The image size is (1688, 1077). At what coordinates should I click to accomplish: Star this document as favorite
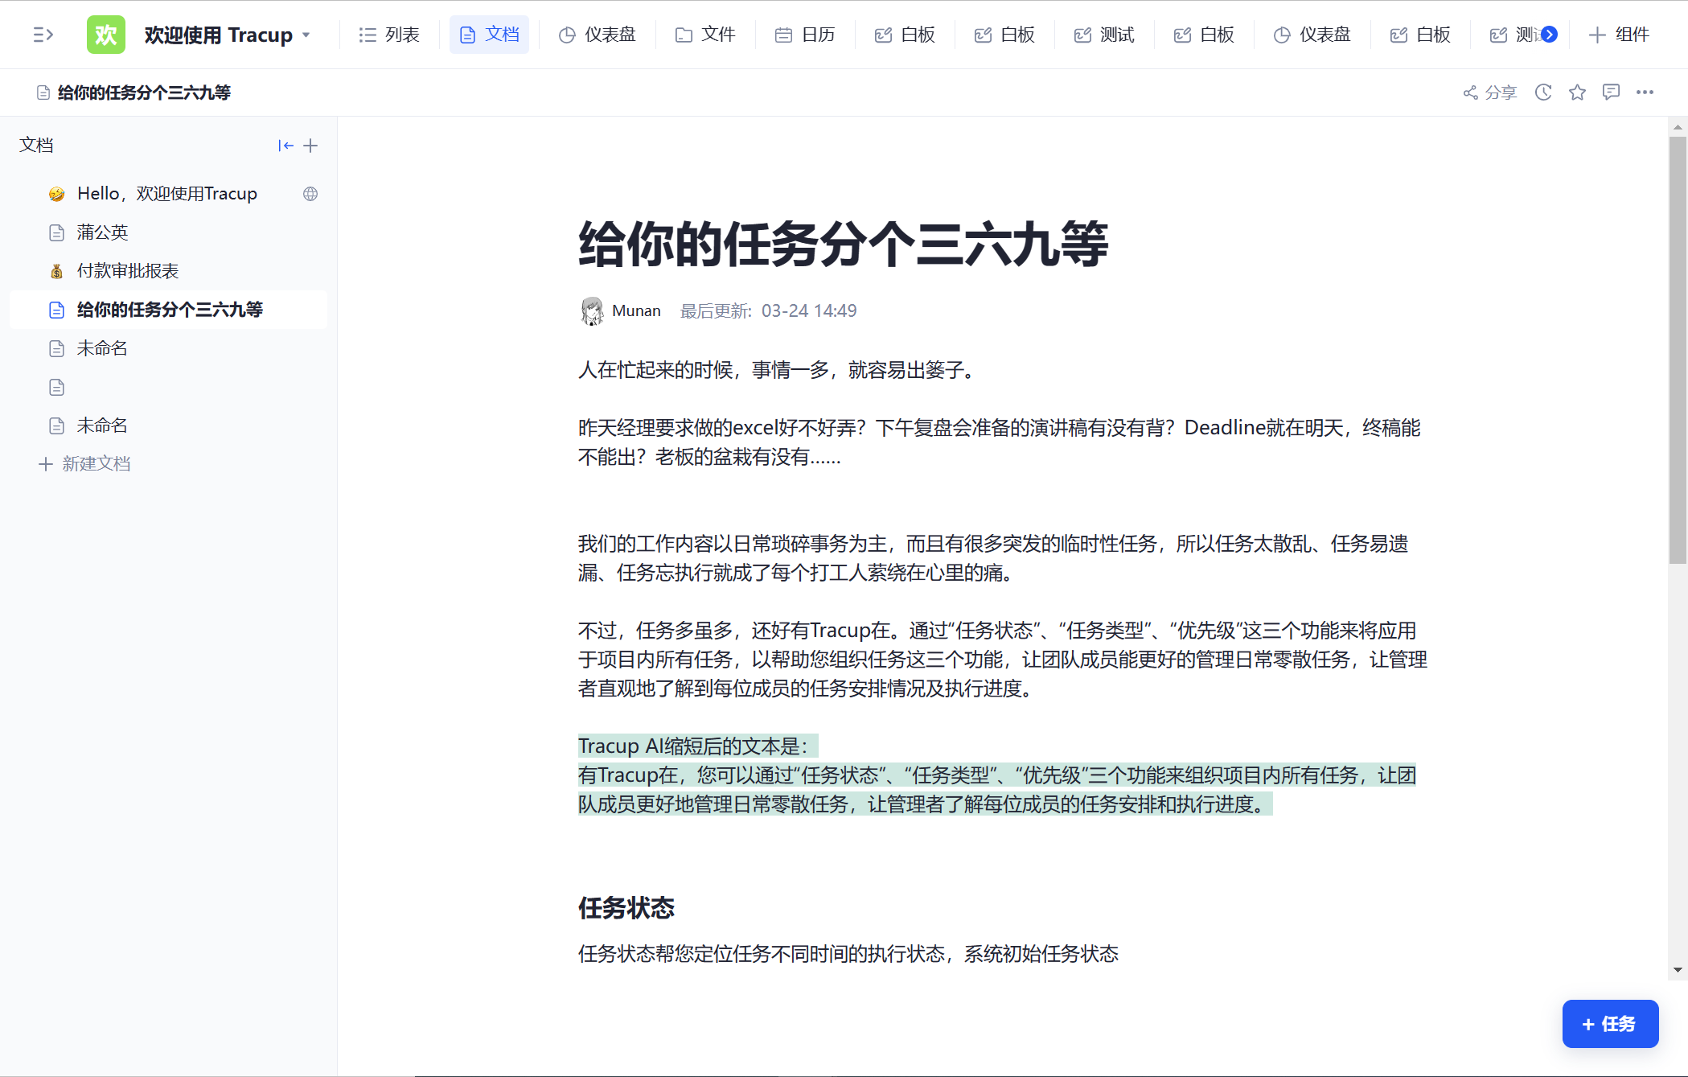coord(1577,92)
